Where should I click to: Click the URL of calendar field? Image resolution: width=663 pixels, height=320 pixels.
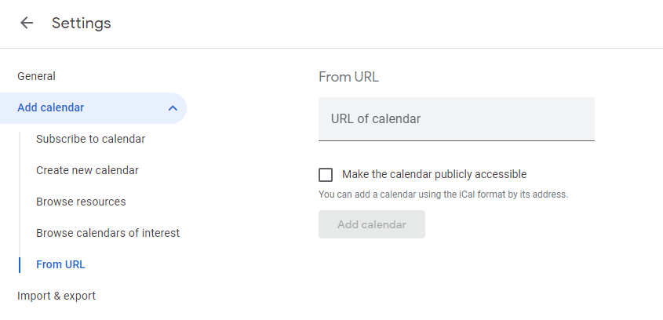click(x=456, y=119)
